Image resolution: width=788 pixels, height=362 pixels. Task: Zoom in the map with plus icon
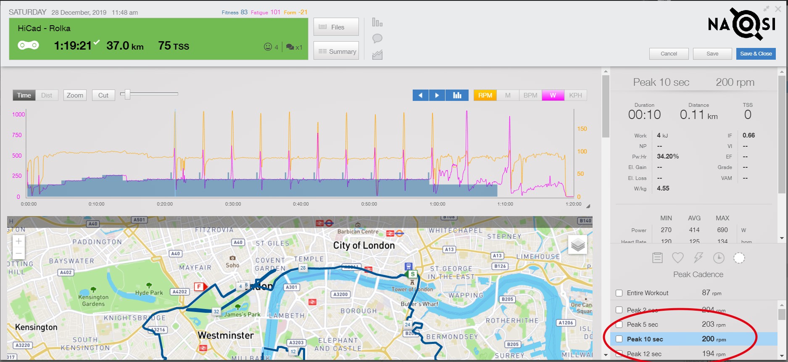(x=18, y=241)
